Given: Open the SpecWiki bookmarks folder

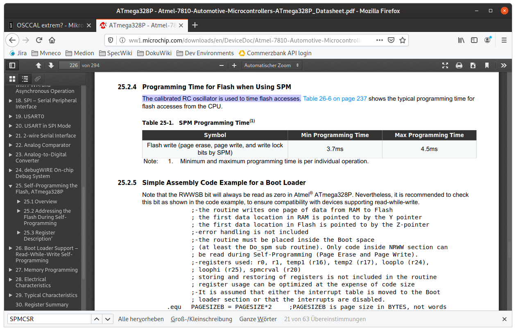Looking at the screenshot, I should point(115,53).
